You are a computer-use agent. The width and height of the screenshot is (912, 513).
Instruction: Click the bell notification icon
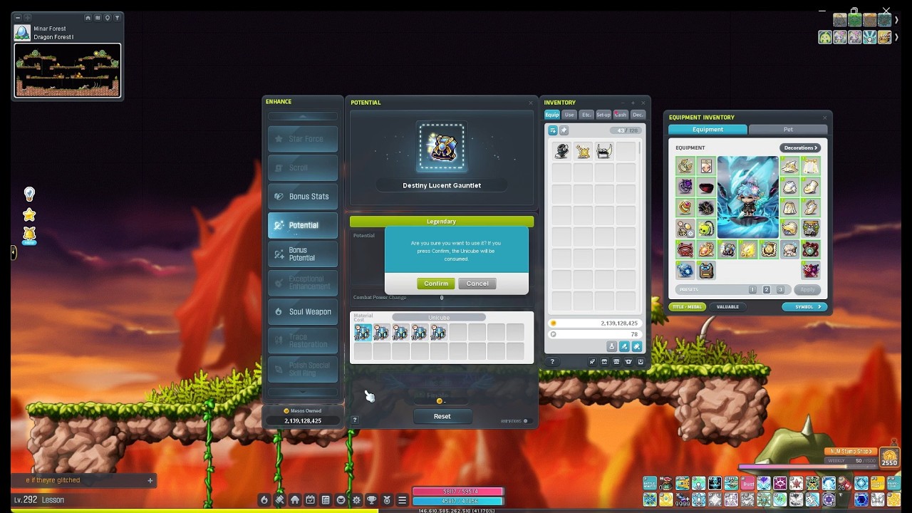(x=29, y=234)
